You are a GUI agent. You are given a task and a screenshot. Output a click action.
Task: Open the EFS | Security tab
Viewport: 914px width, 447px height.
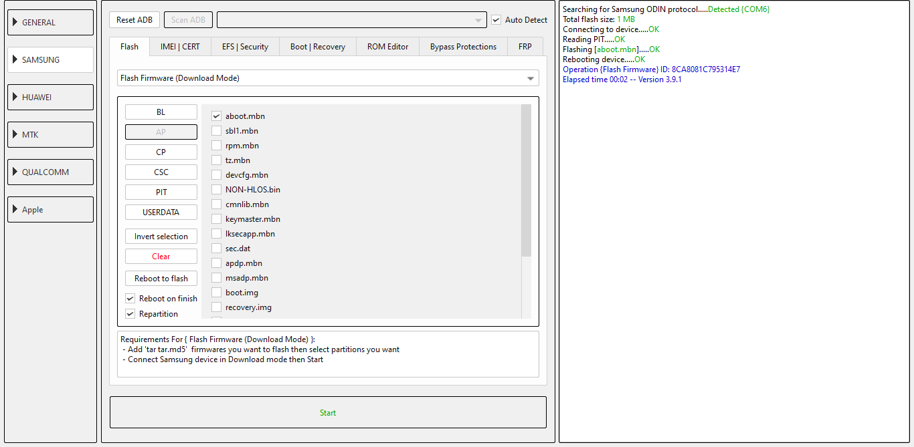coord(245,46)
